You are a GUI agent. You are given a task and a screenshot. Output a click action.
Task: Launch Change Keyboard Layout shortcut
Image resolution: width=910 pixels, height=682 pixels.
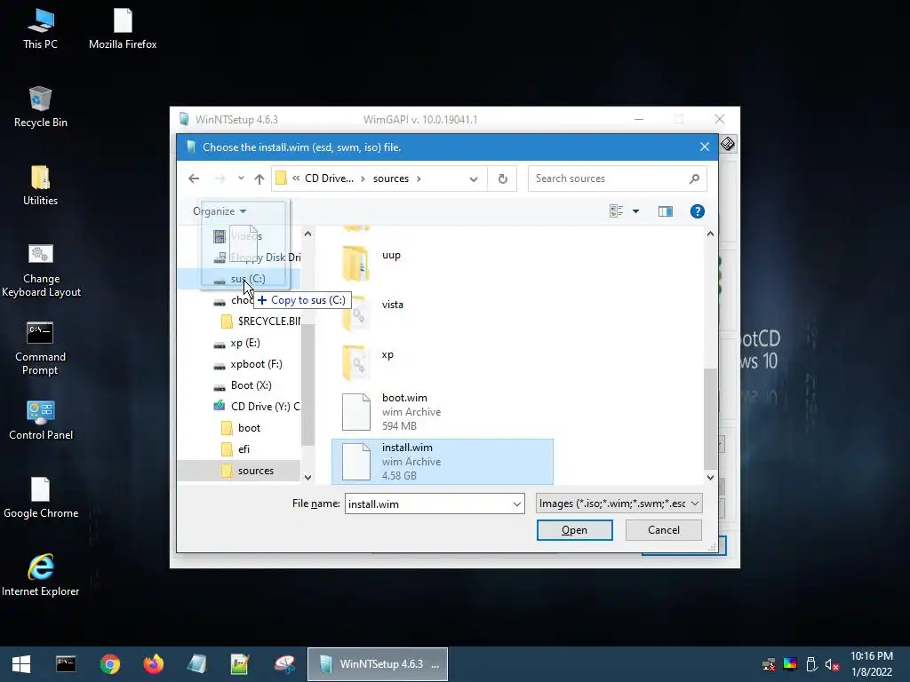point(41,270)
